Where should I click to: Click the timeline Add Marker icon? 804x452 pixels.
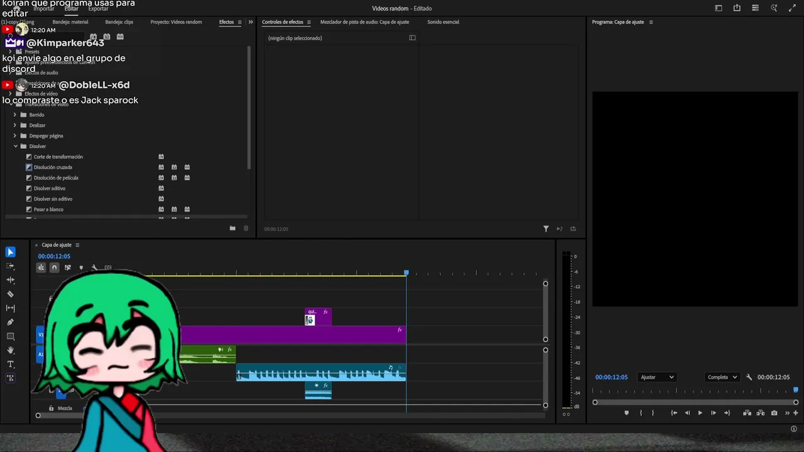pyautogui.click(x=81, y=268)
